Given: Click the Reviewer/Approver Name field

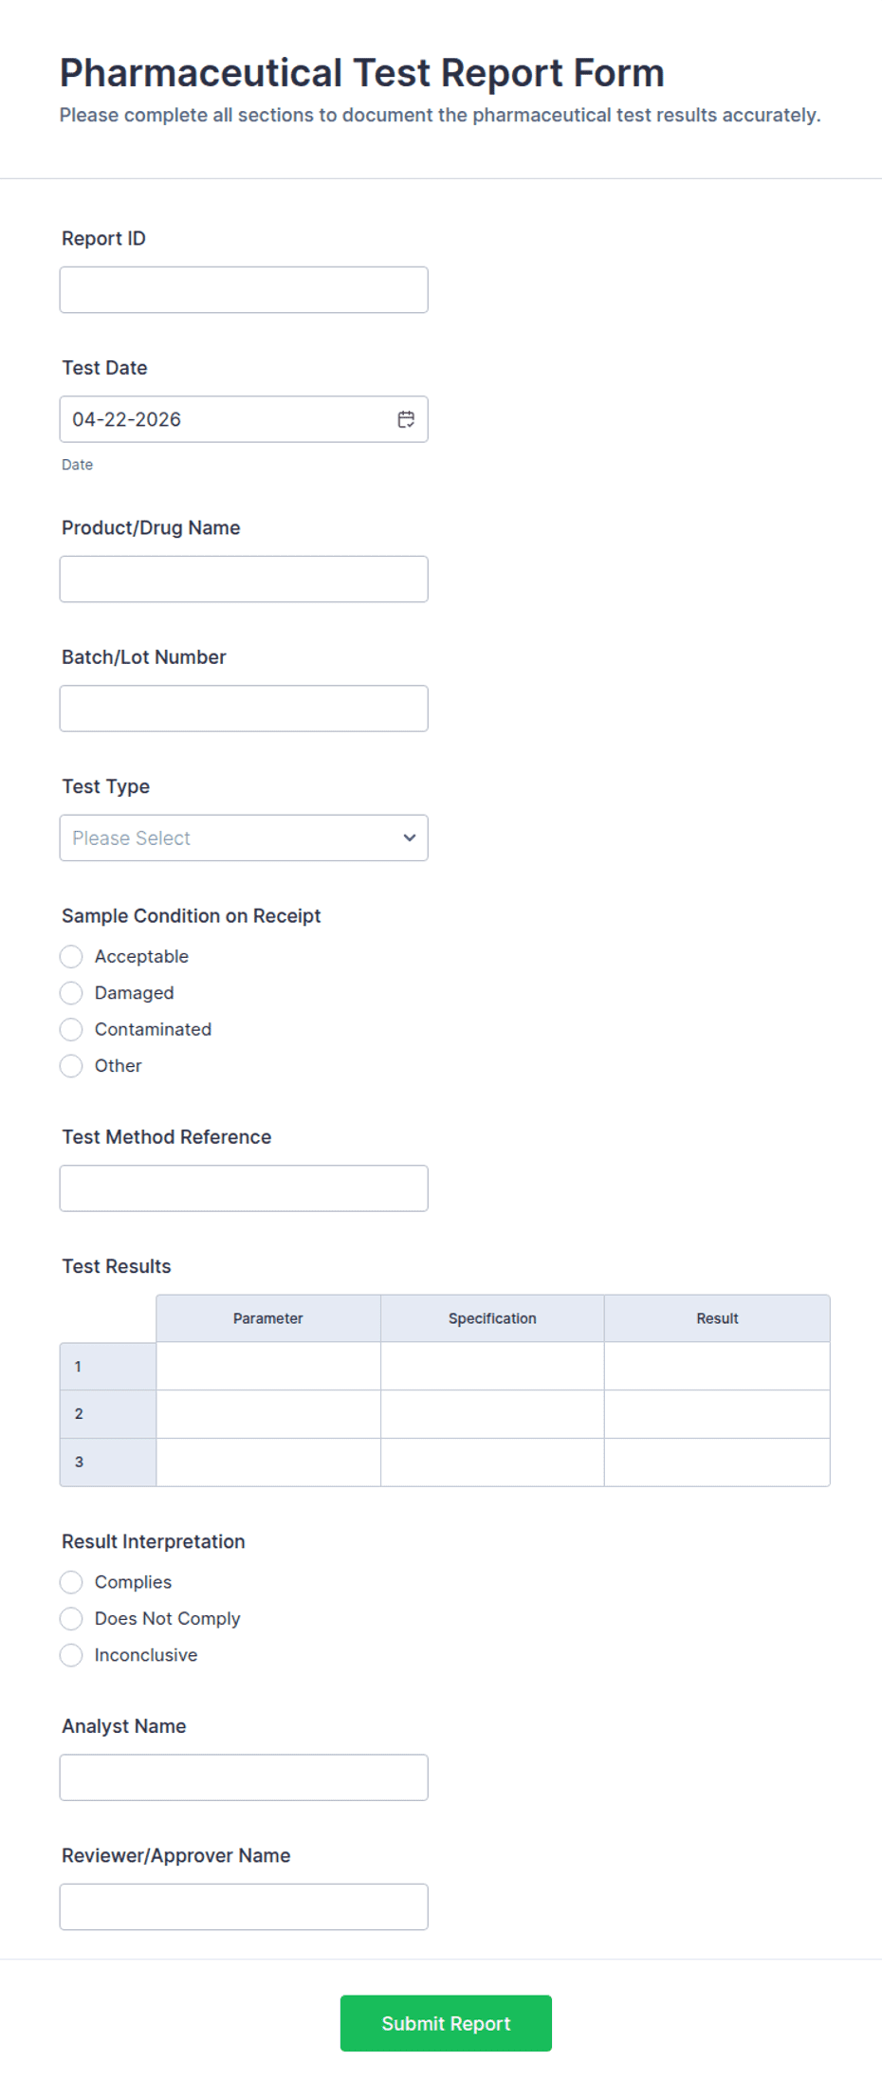Looking at the screenshot, I should click(244, 1906).
